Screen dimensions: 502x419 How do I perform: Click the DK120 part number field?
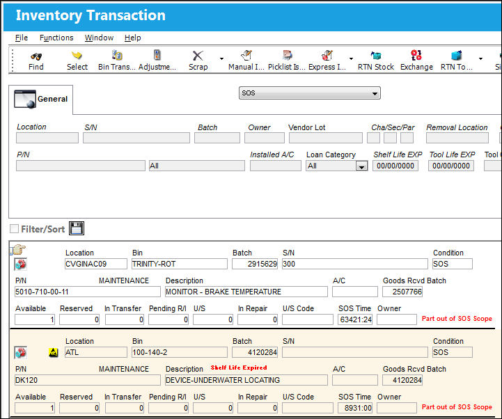[88, 380]
